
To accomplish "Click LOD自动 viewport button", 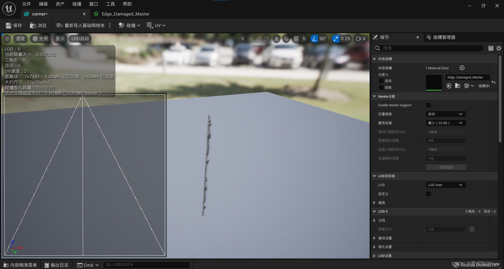I will coord(80,39).
